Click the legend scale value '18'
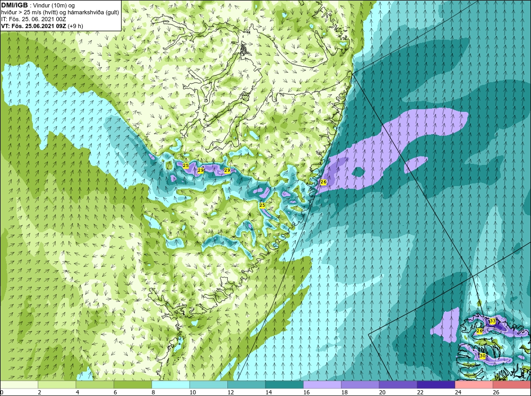Image resolution: width=531 pixels, height=396 pixels. (x=345, y=392)
